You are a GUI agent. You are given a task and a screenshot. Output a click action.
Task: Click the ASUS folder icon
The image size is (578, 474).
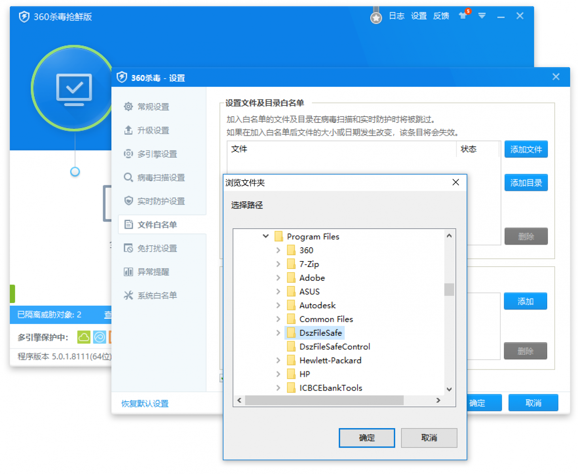click(291, 292)
